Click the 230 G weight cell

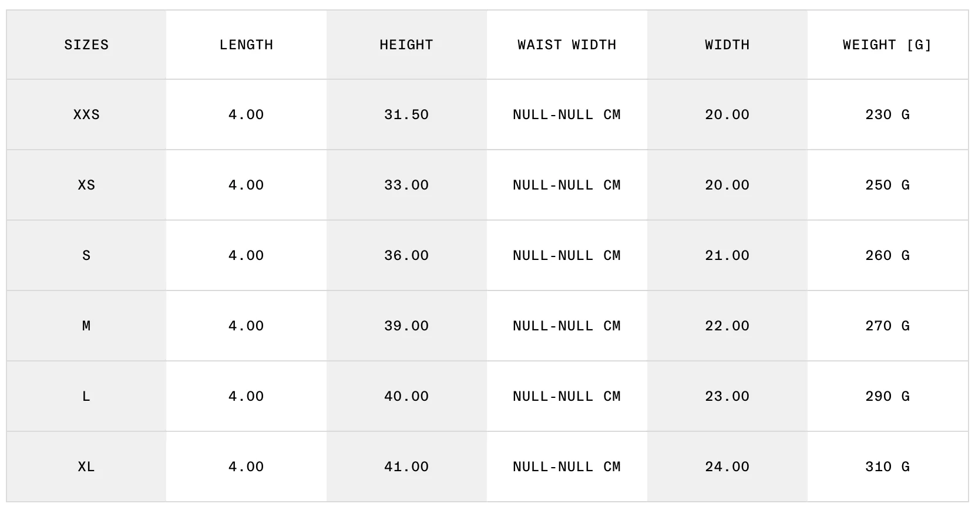887,114
